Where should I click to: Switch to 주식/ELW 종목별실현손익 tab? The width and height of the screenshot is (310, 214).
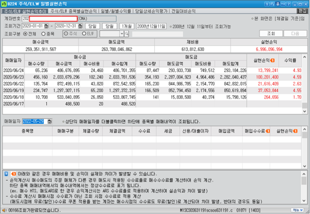(x=74, y=11)
